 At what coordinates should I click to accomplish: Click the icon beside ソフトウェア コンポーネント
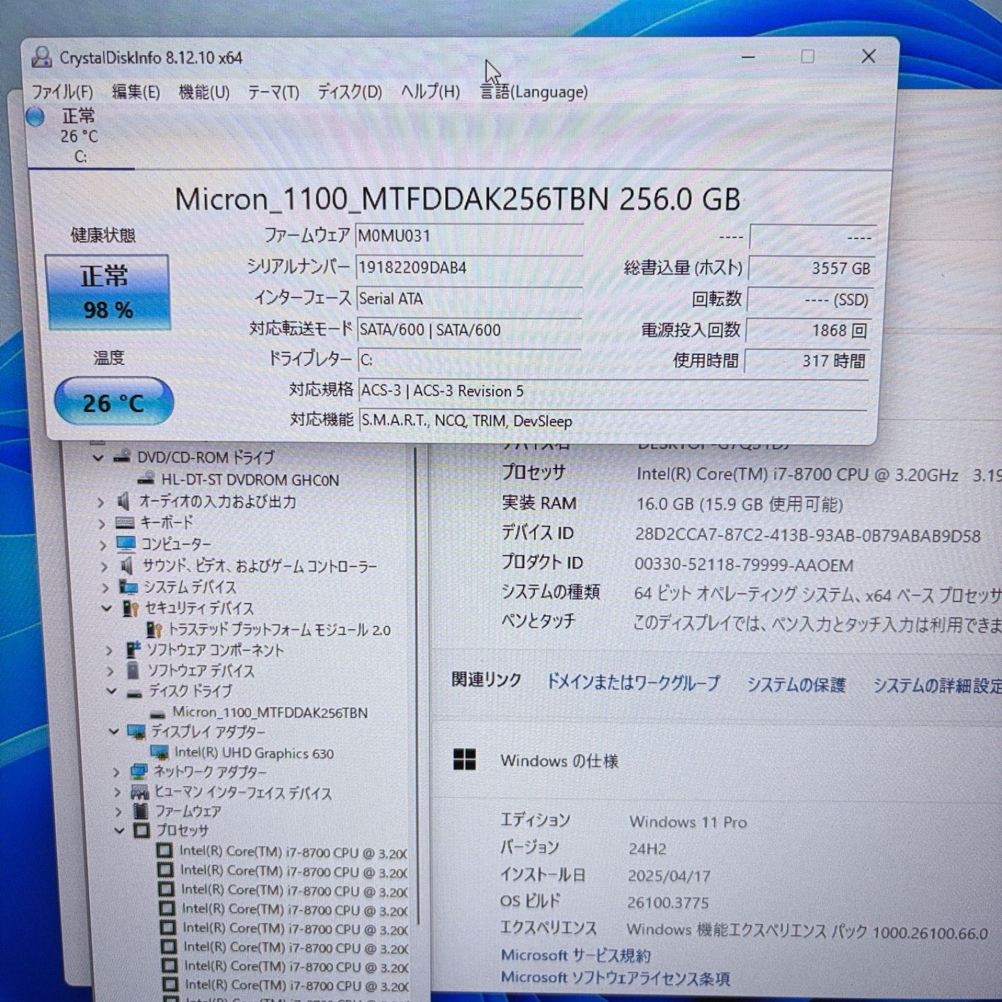point(133,650)
